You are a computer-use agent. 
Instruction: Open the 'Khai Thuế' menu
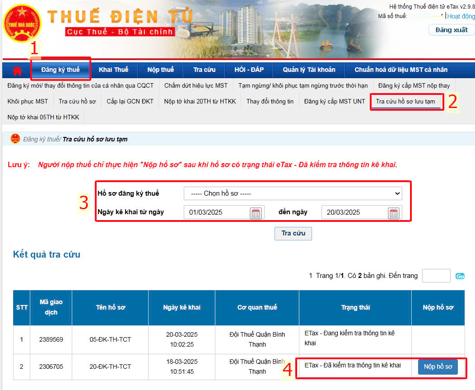coord(113,70)
